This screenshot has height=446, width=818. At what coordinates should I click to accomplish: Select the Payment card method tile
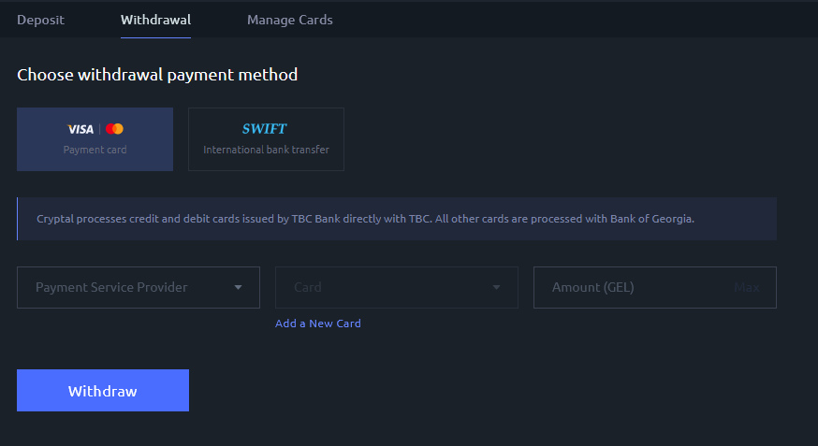(x=95, y=139)
